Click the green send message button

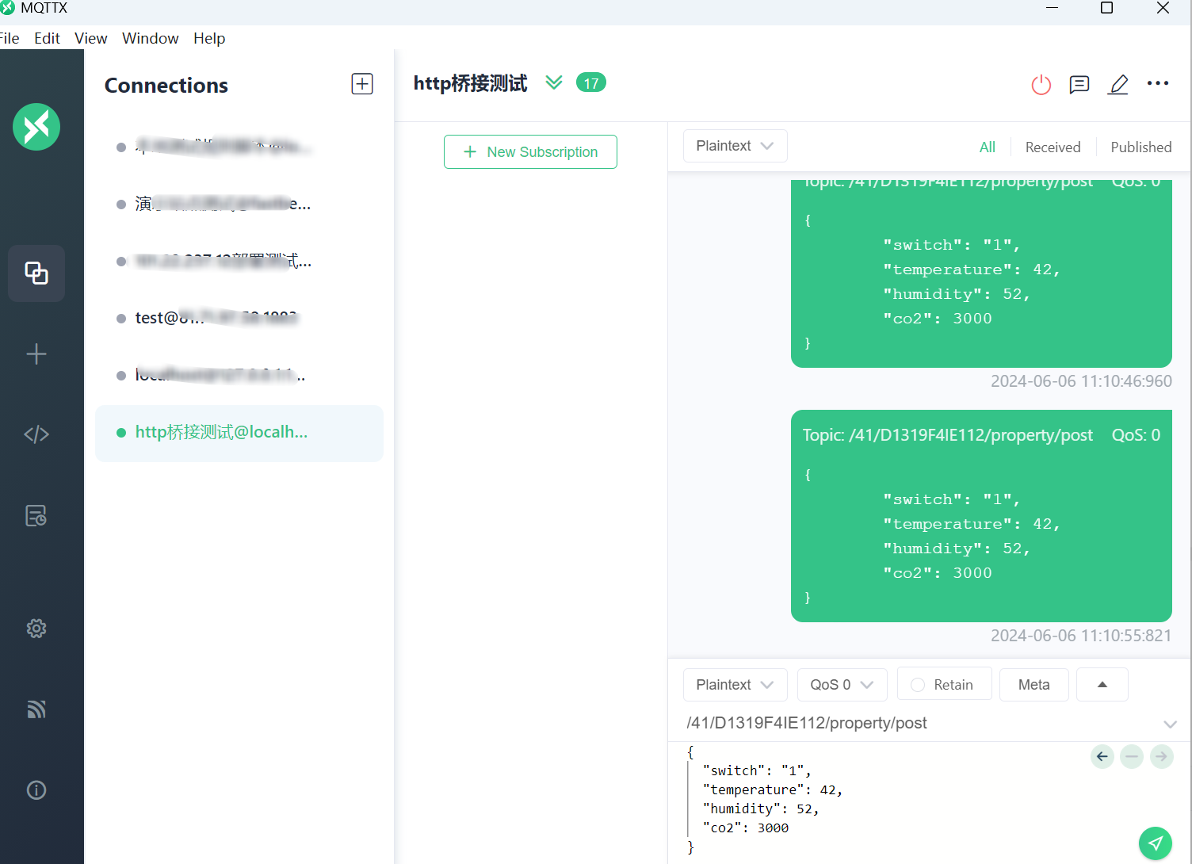click(1155, 843)
